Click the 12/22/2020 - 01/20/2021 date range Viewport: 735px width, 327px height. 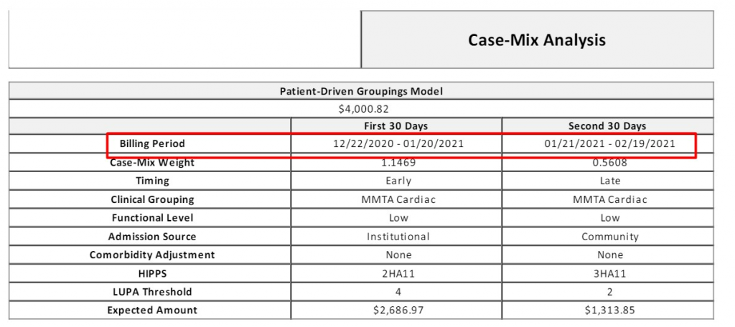coord(398,144)
